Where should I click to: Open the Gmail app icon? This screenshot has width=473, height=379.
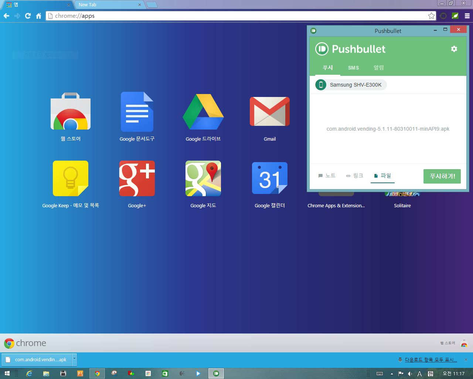pos(269,111)
